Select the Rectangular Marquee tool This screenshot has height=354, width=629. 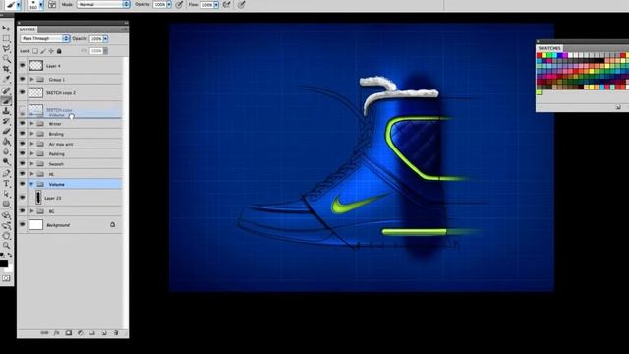point(6,38)
